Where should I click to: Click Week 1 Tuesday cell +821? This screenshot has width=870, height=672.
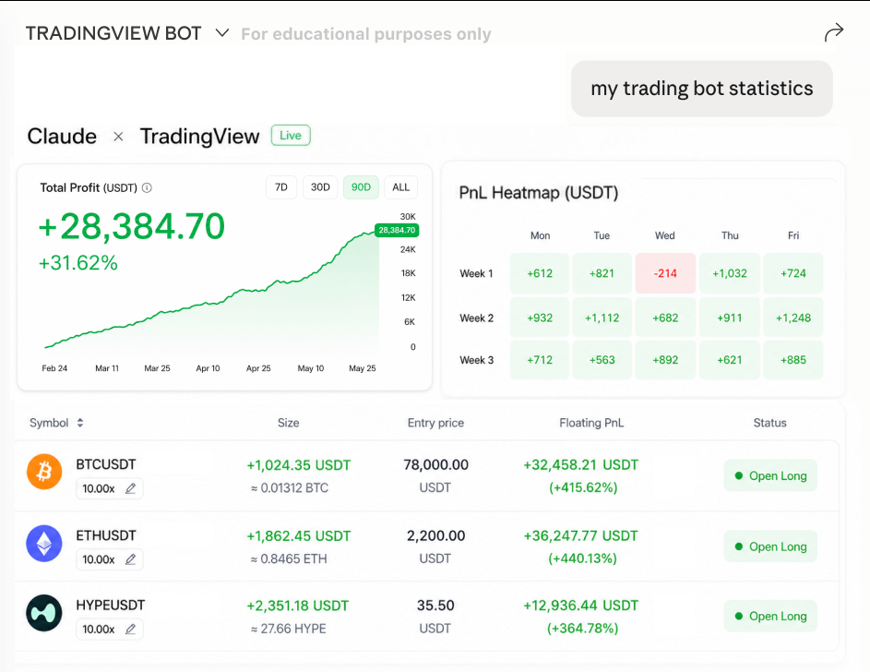click(602, 273)
